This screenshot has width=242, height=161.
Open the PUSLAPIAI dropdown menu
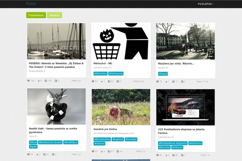pyautogui.click(x=206, y=4)
